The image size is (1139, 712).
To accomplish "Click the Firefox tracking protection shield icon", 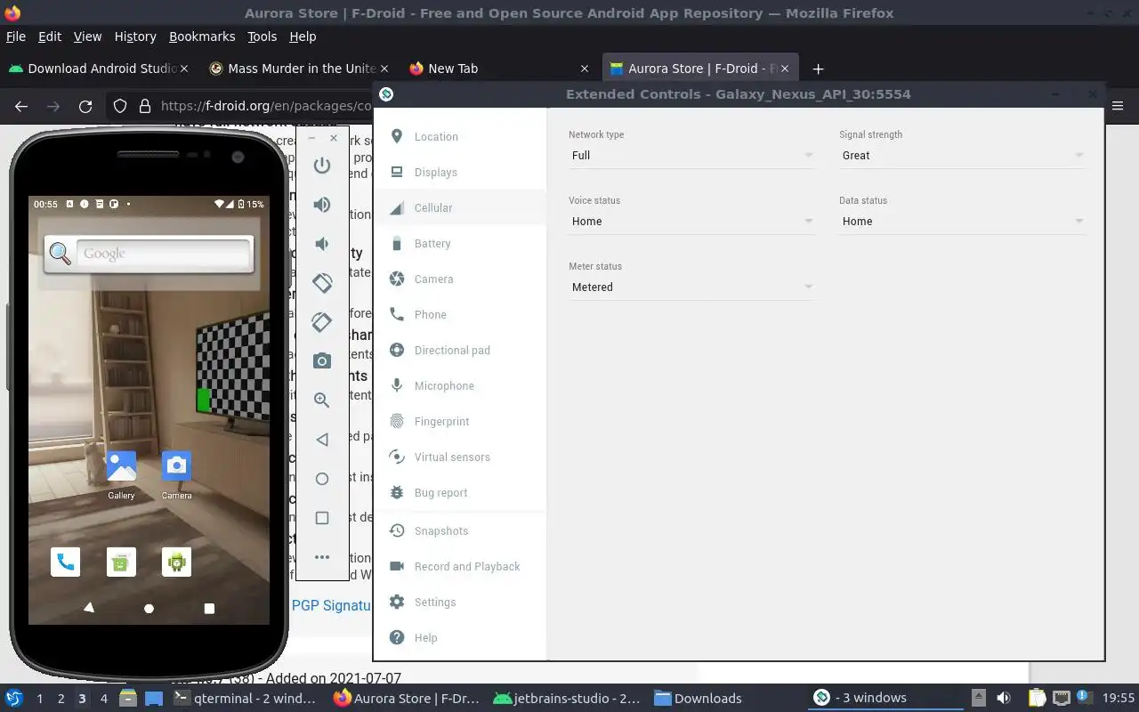I will click(120, 107).
